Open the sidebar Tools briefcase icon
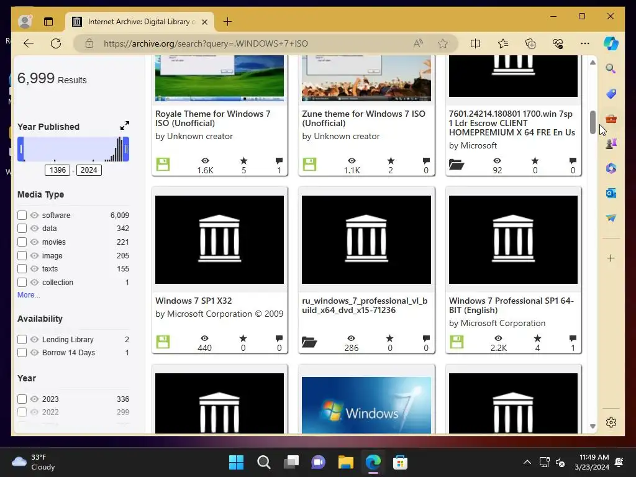This screenshot has width=636, height=477. 611,119
